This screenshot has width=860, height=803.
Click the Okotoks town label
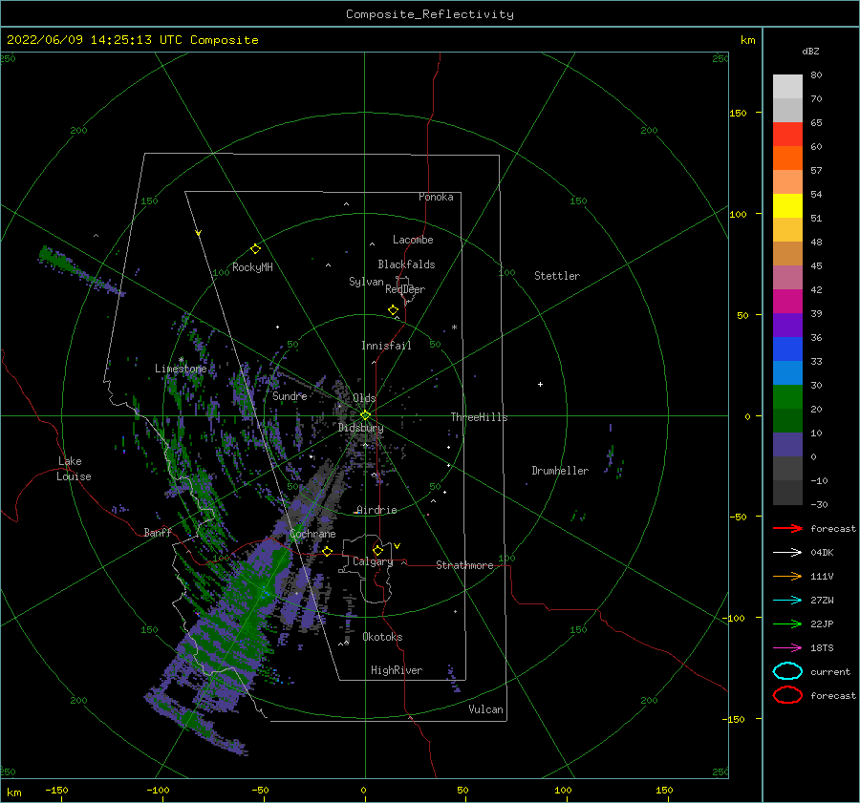pyautogui.click(x=382, y=637)
